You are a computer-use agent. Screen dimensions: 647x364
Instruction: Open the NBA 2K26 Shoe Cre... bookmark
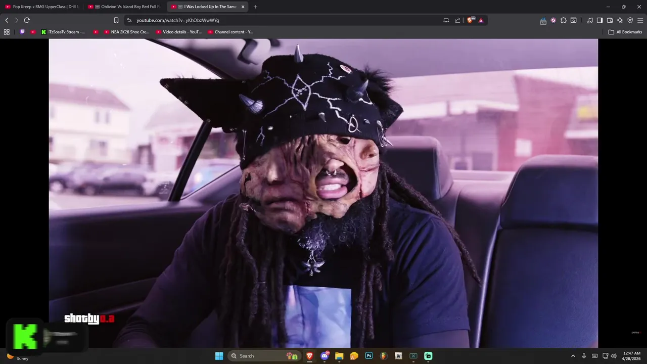pos(126,32)
